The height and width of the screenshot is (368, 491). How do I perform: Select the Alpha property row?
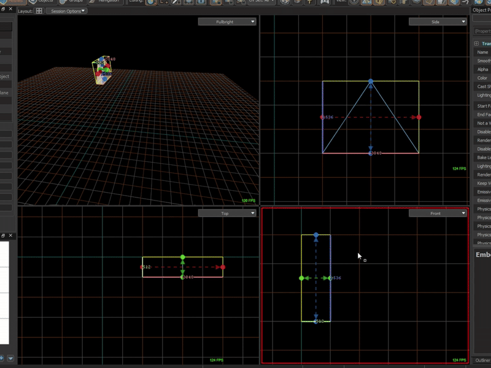(x=482, y=69)
